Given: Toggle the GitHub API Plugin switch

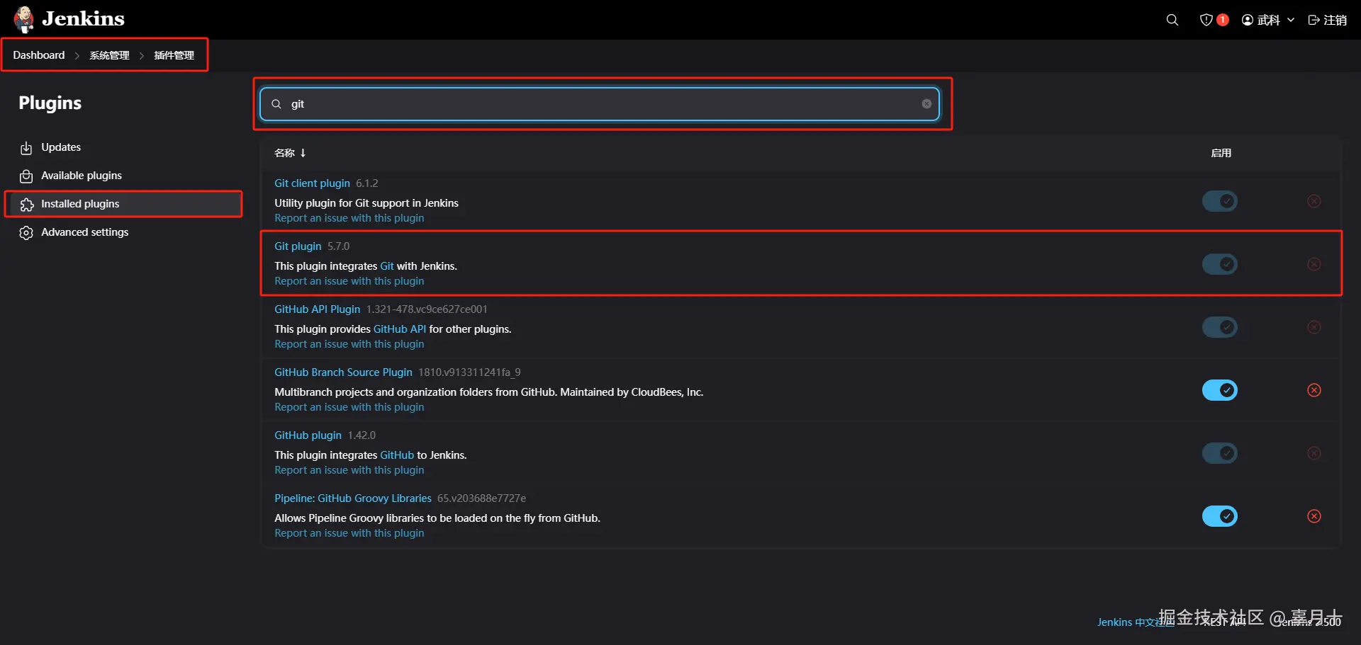Looking at the screenshot, I should (x=1220, y=327).
